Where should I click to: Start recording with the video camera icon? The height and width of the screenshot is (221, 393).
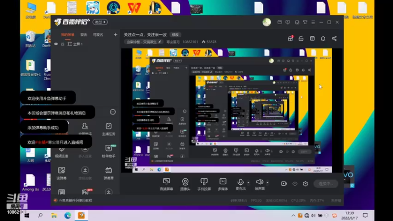[x=284, y=184]
